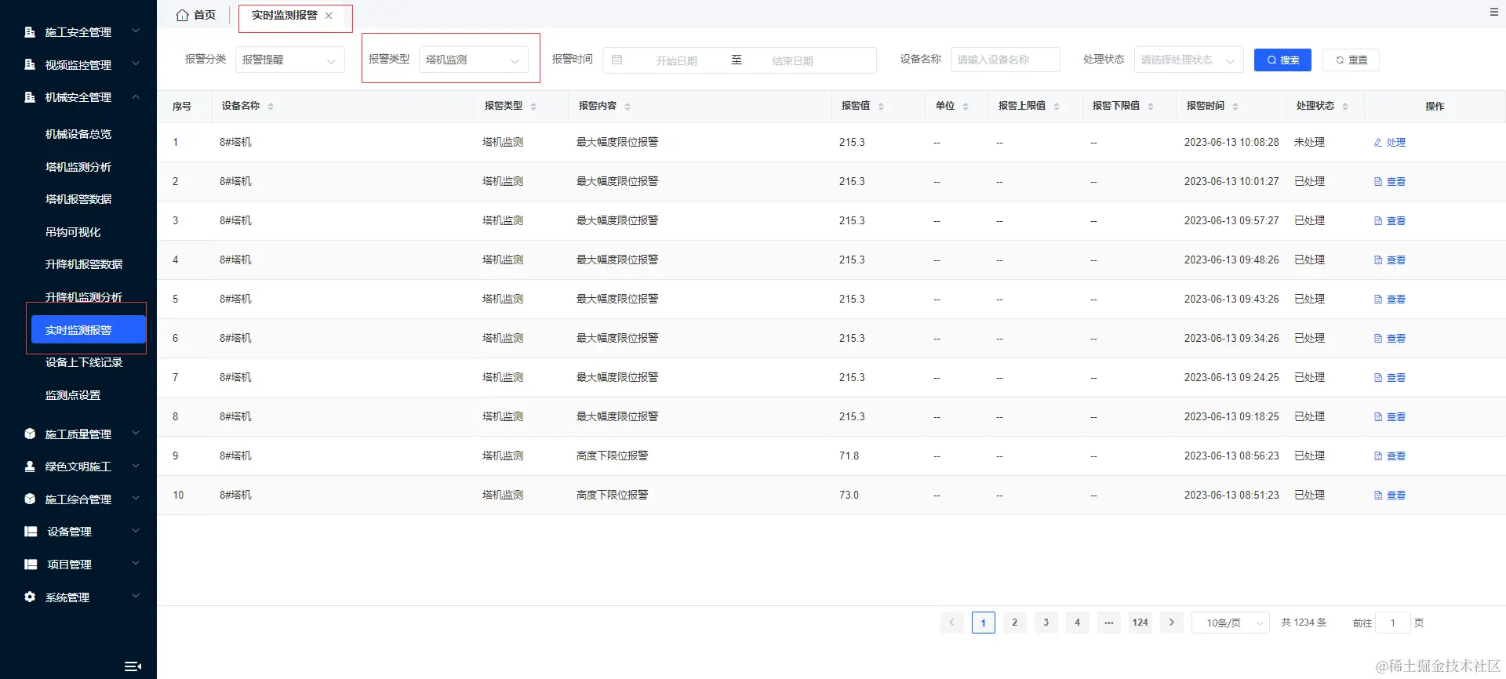Sort by 报警上限值 column arrows
The width and height of the screenshot is (1506, 679).
1057,107
